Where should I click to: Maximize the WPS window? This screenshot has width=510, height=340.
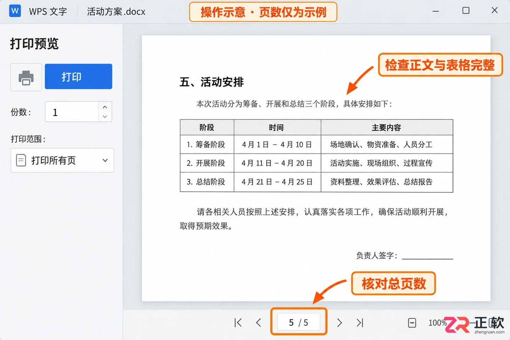[466, 11]
